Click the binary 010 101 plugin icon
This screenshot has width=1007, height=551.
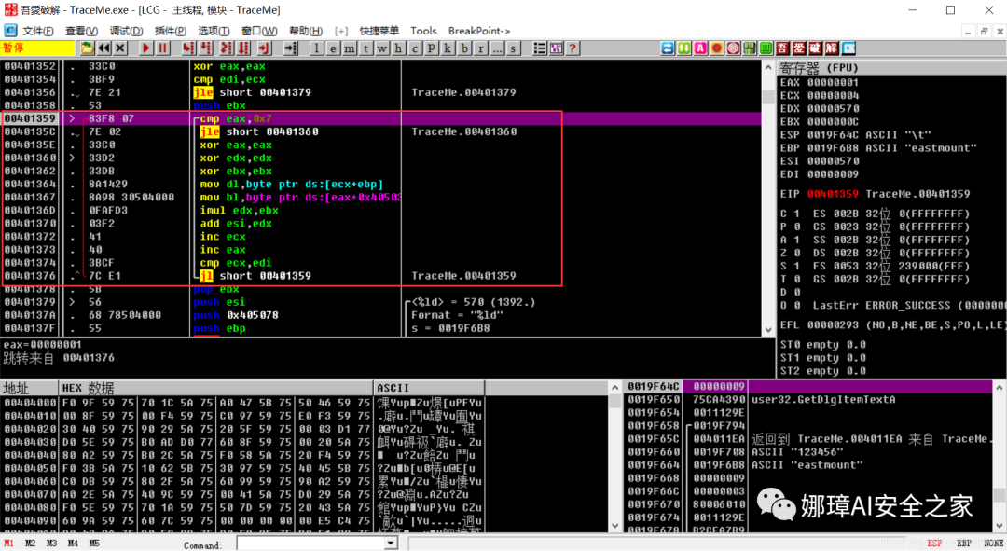750,48
